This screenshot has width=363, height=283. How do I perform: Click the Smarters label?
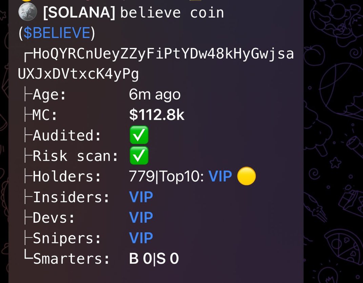(x=71, y=259)
